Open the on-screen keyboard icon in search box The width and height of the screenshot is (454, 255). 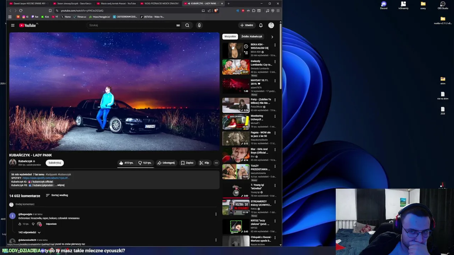(178, 25)
